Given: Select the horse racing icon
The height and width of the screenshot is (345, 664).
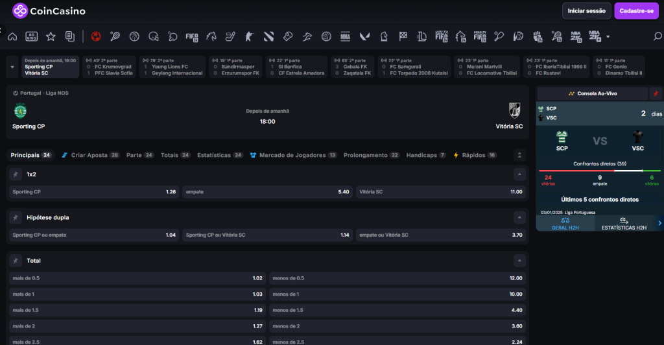Looking at the screenshot, I should point(211,37).
